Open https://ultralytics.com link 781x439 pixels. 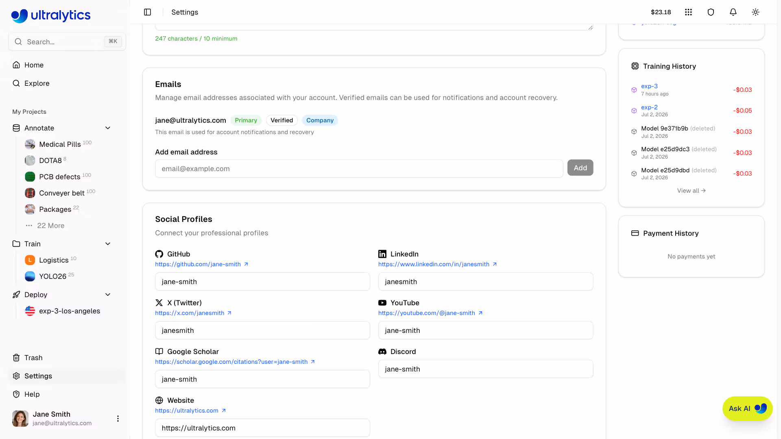(x=187, y=411)
